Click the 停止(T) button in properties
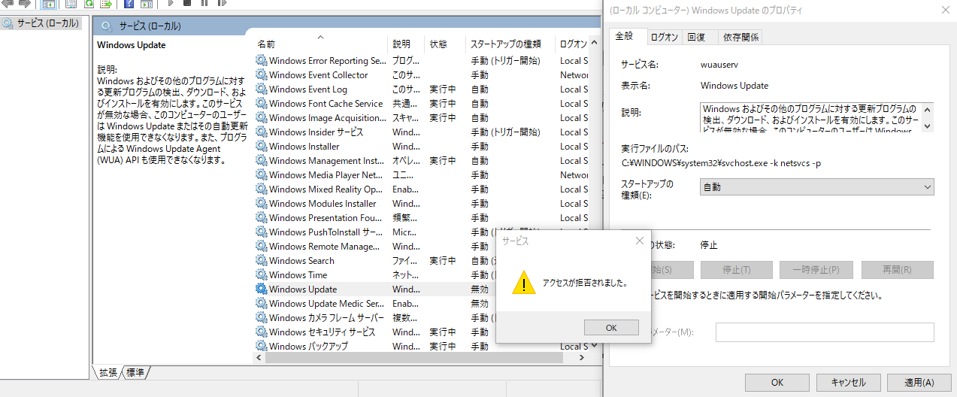 pyautogui.click(x=737, y=270)
